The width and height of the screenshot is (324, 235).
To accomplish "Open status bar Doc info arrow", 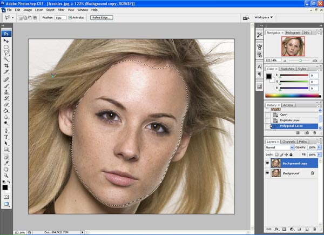I will [83, 232].
